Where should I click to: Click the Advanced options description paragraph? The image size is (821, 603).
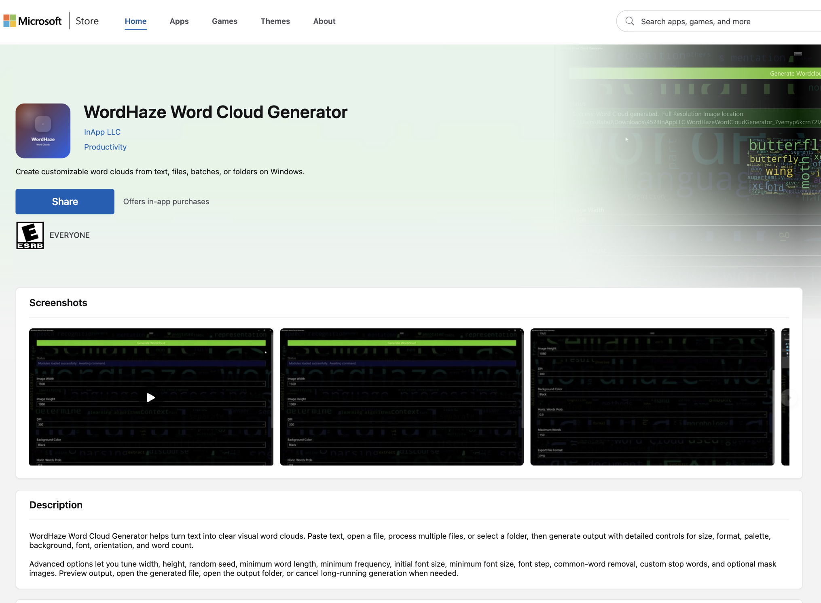click(x=403, y=569)
